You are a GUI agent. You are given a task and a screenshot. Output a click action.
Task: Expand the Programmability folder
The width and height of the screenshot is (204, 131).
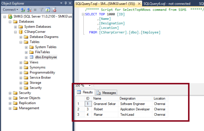(x=21, y=73)
